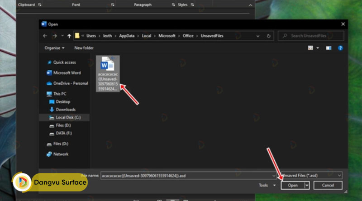Select Quick access in navigation pane
Screen dimensions: 362x201
click(x=64, y=62)
